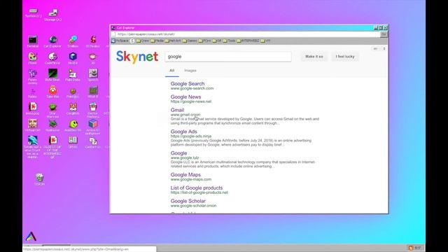The width and height of the screenshot is (448, 252).
Task: Open the Speech desktop icon
Action: point(93,75)
